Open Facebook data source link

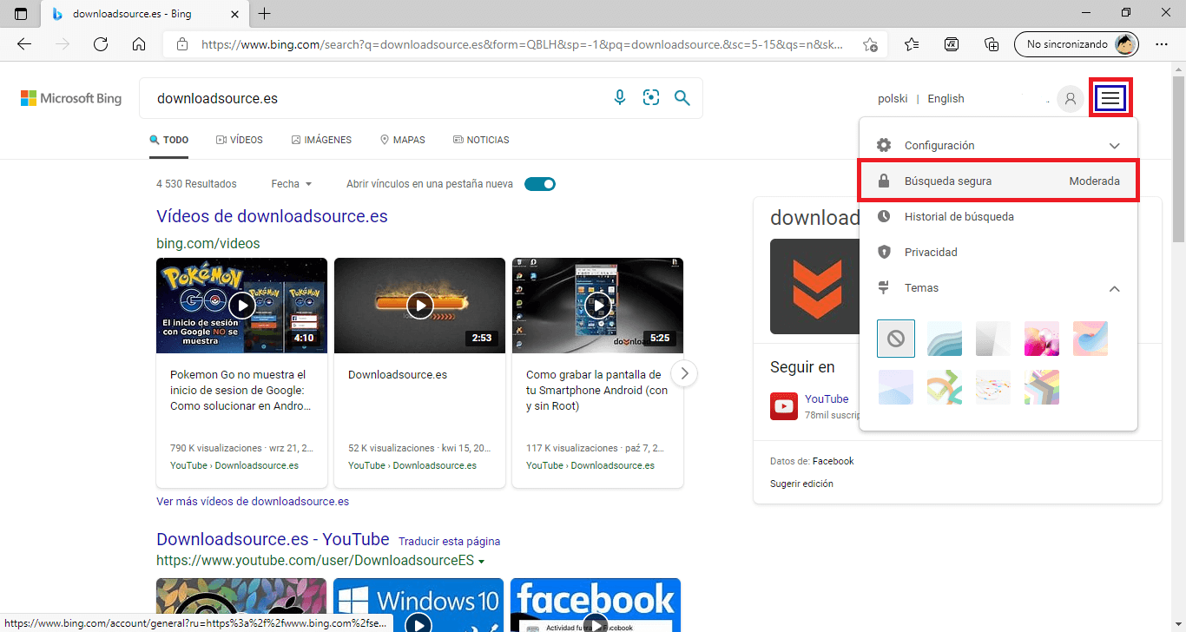coord(833,461)
